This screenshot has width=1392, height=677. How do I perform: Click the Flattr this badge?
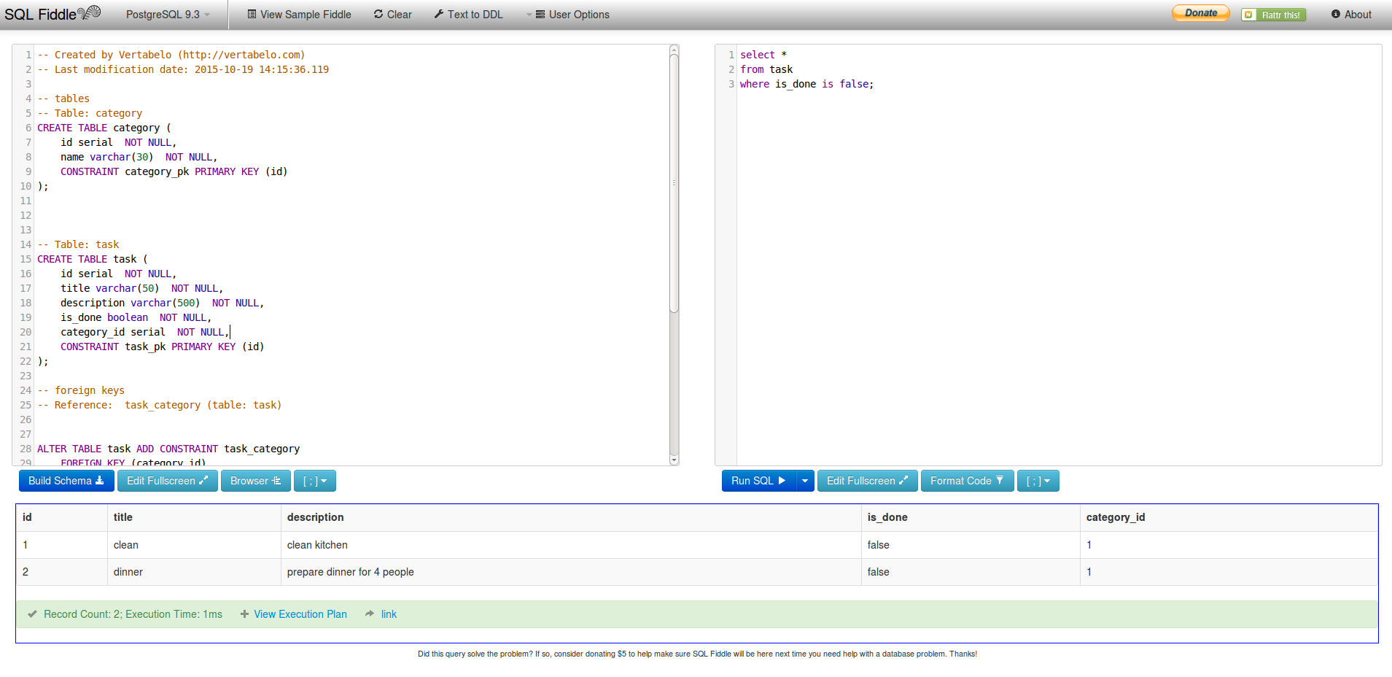point(1273,15)
